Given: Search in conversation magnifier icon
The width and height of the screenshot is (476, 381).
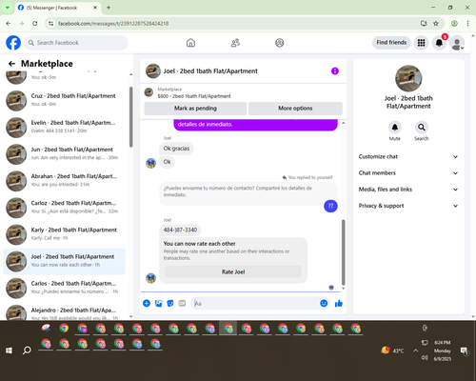Looking at the screenshot, I should [422, 128].
